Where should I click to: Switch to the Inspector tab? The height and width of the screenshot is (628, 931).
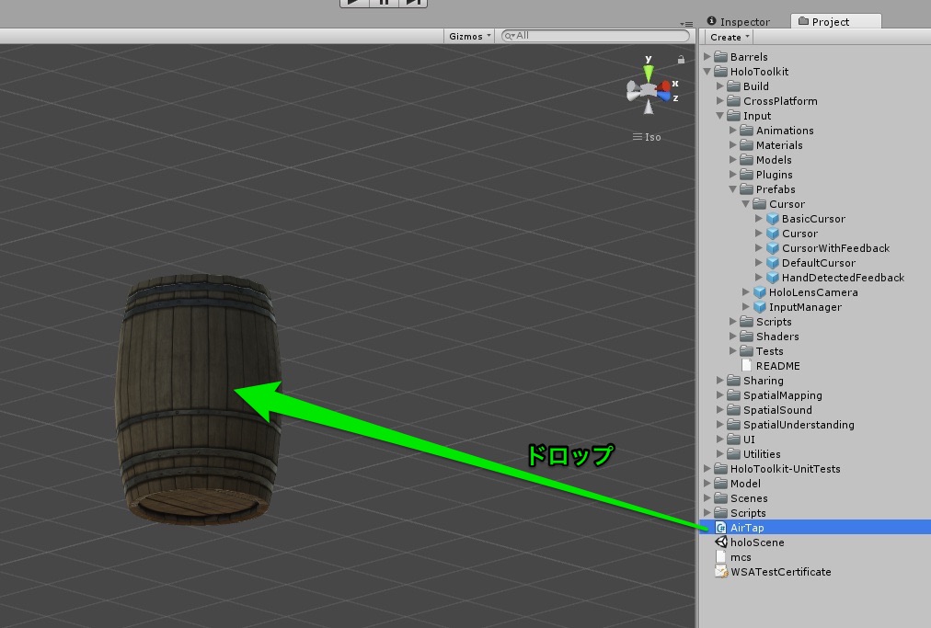[739, 21]
